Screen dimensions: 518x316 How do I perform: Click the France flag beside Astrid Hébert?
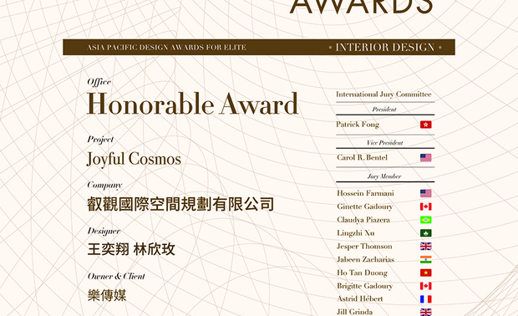[425, 299]
